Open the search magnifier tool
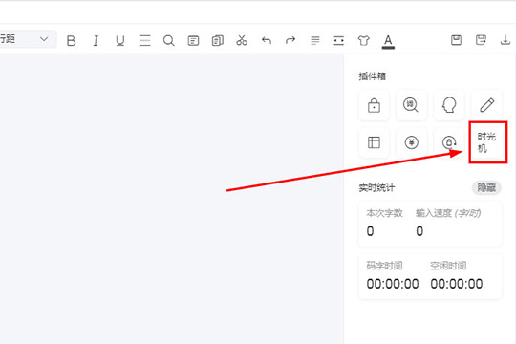516x344 pixels. (169, 41)
